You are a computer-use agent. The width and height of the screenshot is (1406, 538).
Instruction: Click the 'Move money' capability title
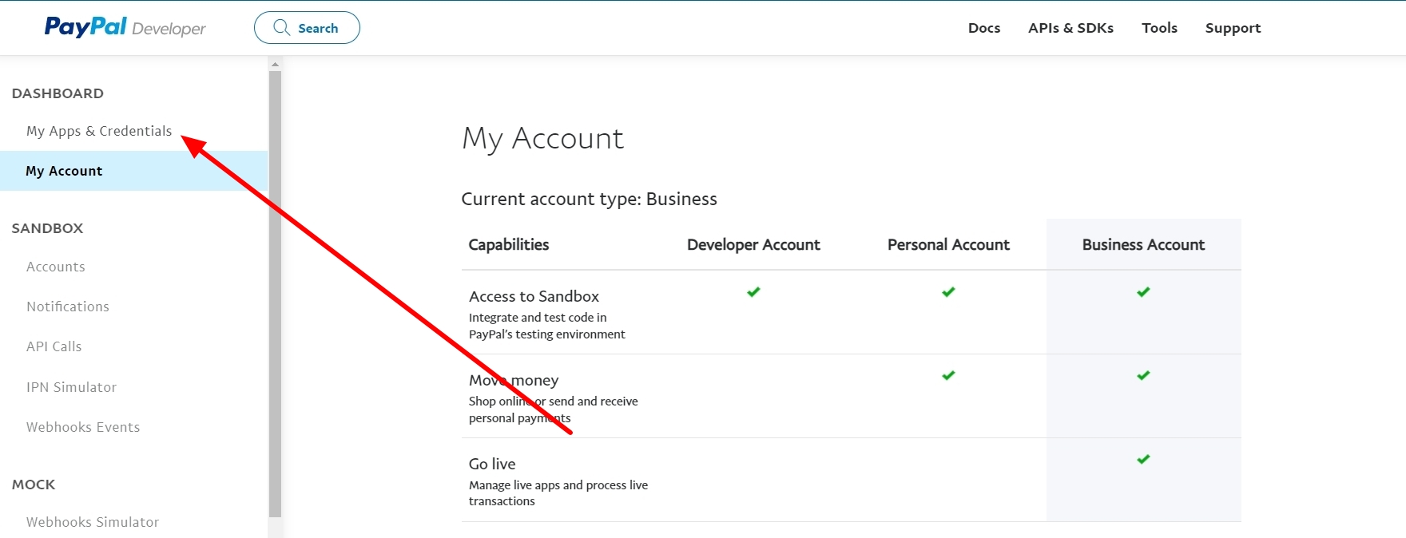click(x=514, y=380)
